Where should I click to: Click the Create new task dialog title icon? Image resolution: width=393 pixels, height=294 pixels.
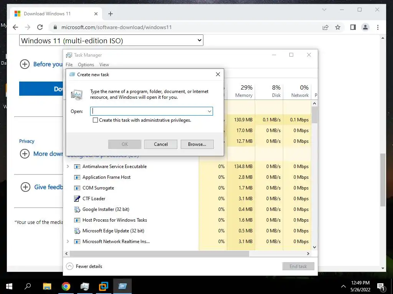point(72,75)
